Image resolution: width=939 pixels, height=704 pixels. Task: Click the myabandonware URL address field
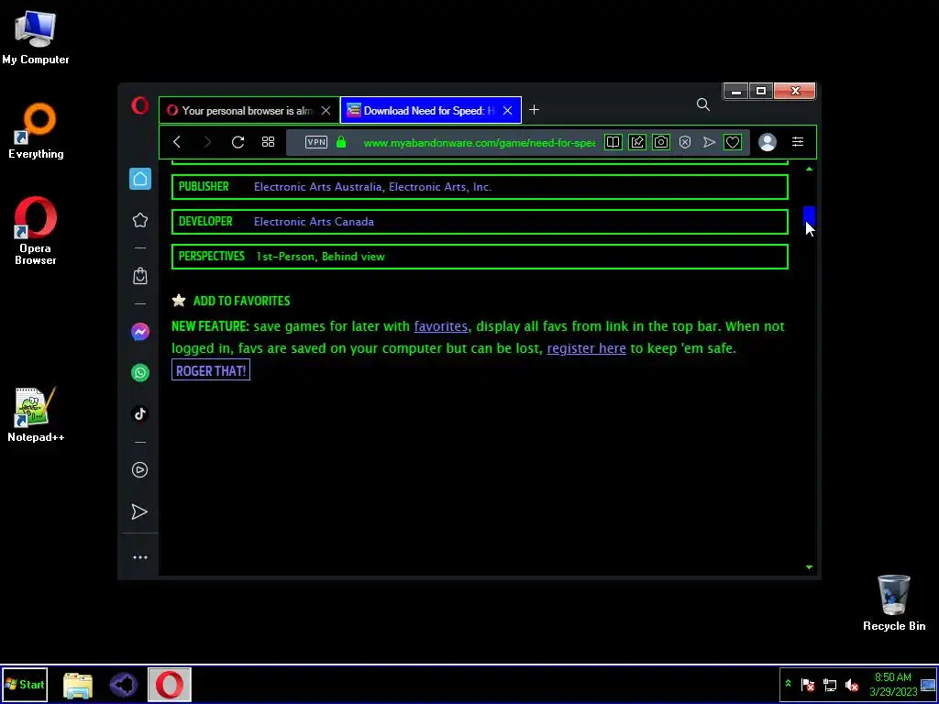tap(479, 142)
